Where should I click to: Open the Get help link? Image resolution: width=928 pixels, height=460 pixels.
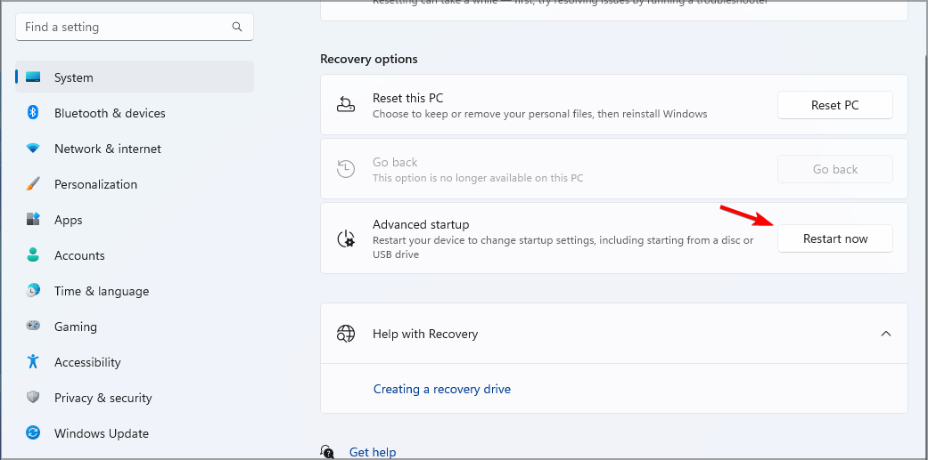tap(372, 452)
